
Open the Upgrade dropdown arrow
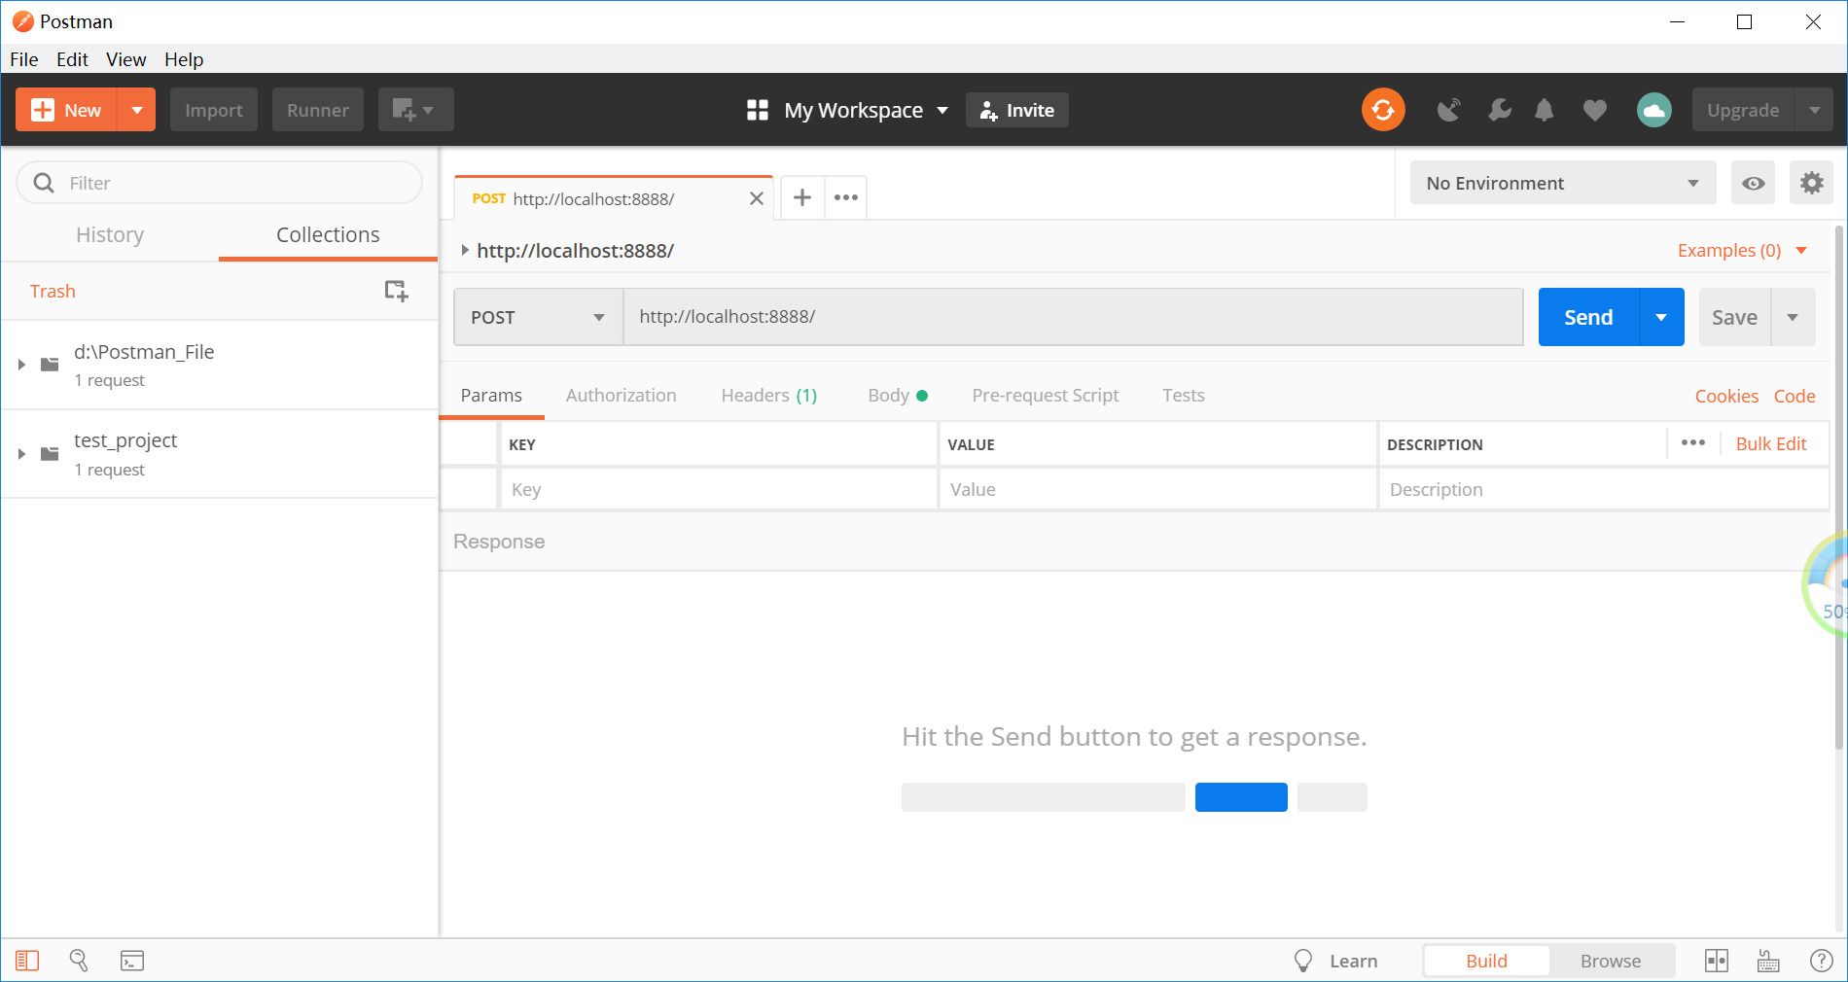pyautogui.click(x=1814, y=110)
